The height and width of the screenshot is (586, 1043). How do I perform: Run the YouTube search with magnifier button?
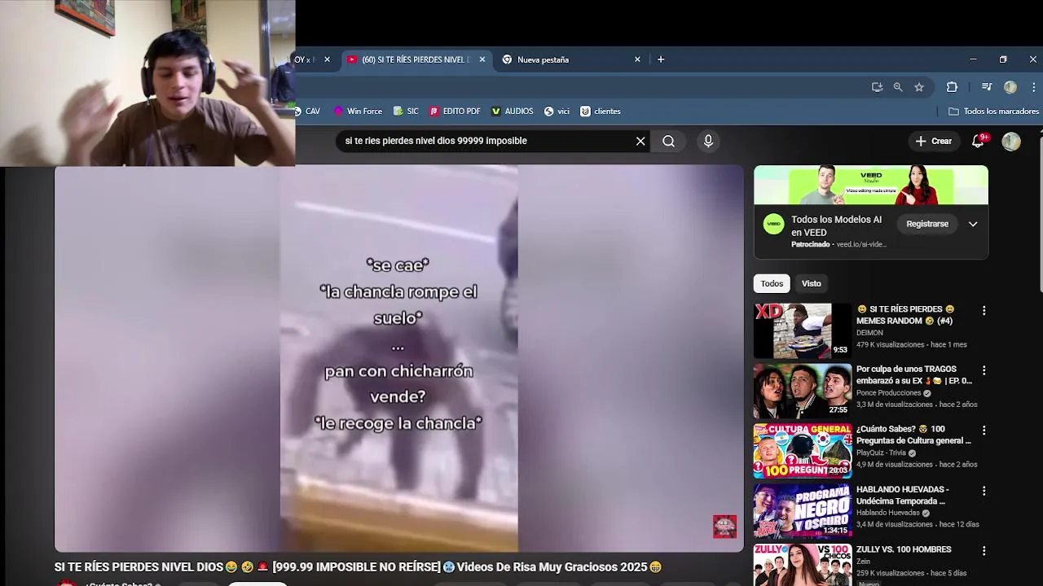(x=668, y=141)
